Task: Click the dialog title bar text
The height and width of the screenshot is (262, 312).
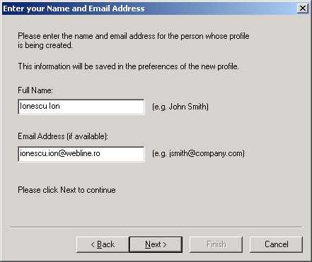Action: [74, 8]
